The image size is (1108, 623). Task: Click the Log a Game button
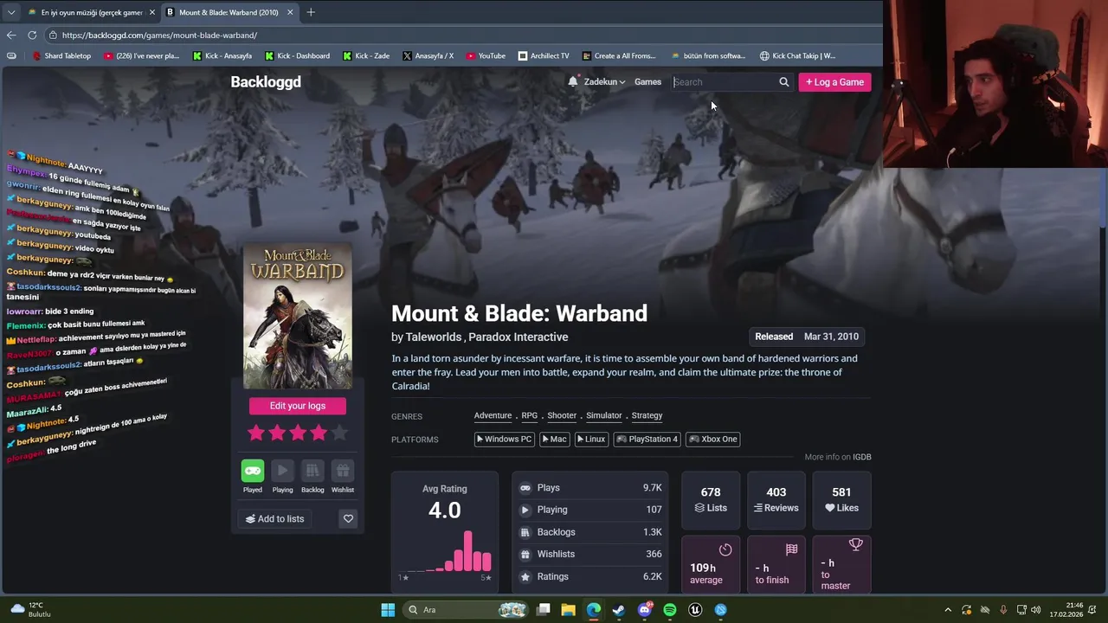pos(834,82)
